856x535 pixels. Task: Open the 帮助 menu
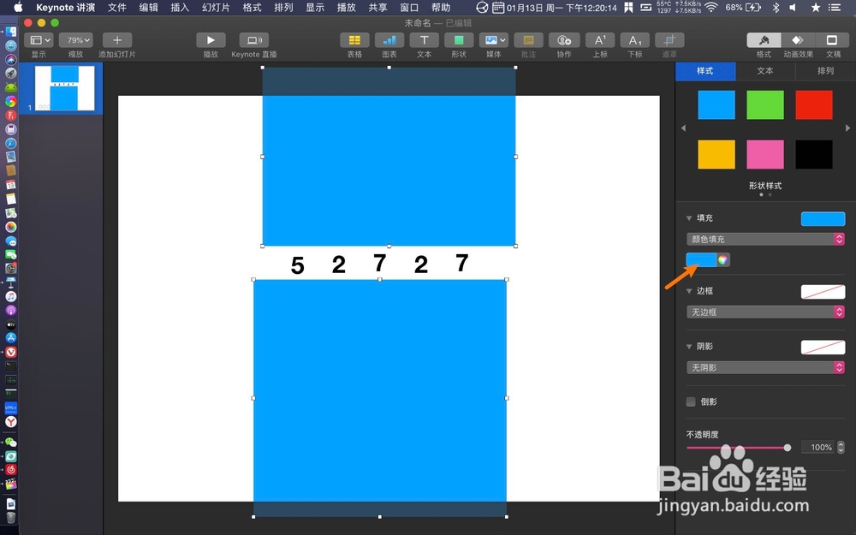pos(441,8)
